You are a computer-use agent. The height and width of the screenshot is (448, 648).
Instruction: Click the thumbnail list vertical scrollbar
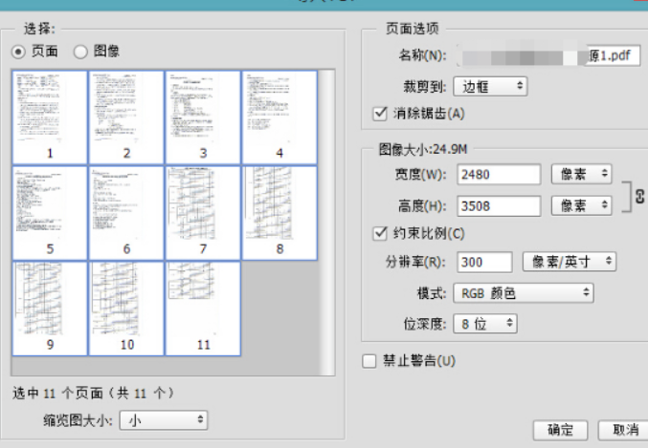coord(327,223)
